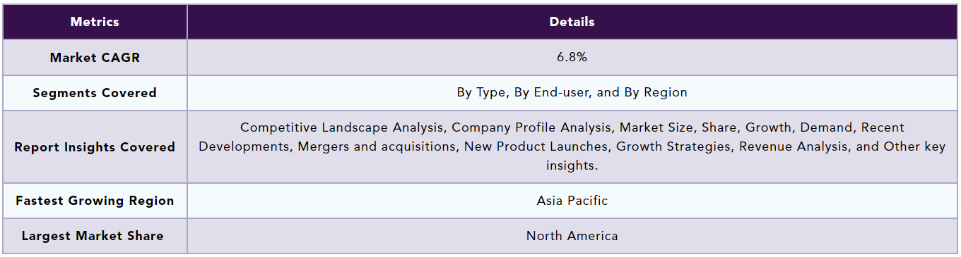
Task: Click the Growth Strategies phrase
Action: click(x=676, y=147)
